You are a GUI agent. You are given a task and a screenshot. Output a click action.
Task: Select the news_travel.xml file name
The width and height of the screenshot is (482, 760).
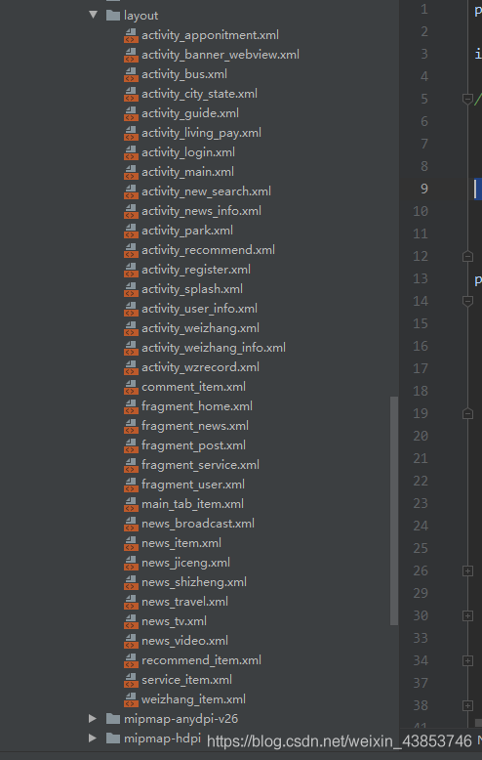(184, 602)
